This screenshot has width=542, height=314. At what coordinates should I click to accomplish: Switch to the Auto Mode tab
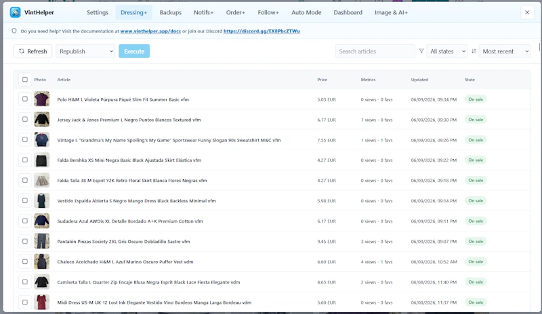pyautogui.click(x=306, y=12)
